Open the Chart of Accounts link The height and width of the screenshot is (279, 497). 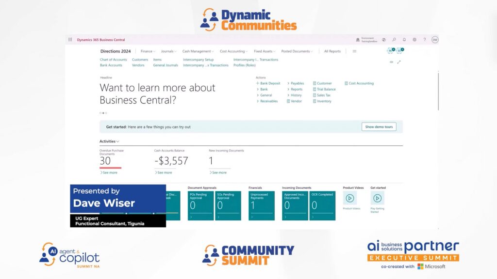[x=113, y=60]
